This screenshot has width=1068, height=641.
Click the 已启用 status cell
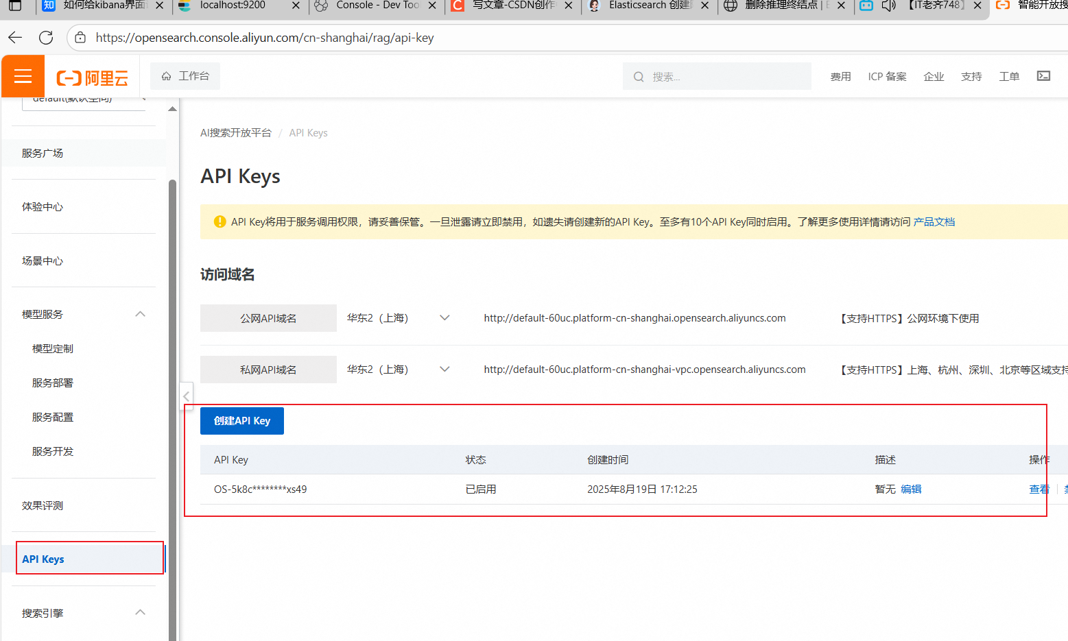coord(481,489)
